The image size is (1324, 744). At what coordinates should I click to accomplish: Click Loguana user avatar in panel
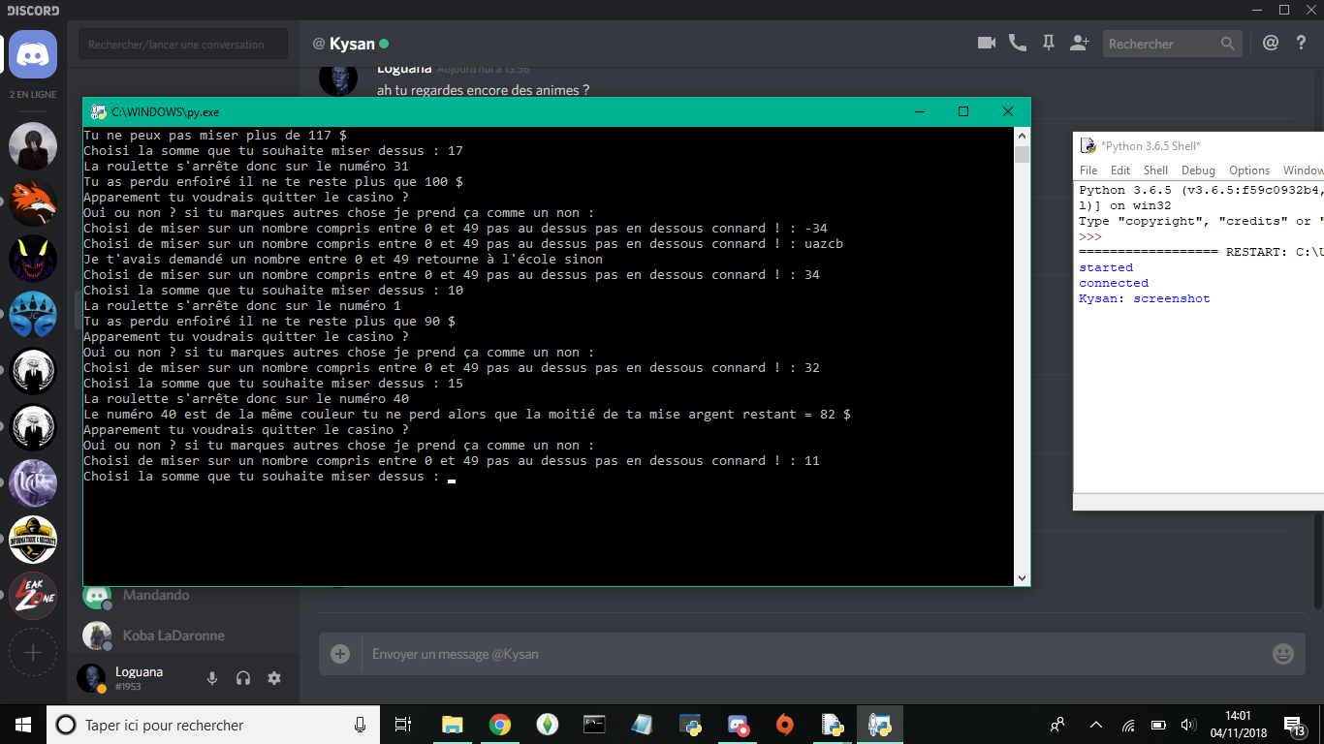[x=91, y=678]
